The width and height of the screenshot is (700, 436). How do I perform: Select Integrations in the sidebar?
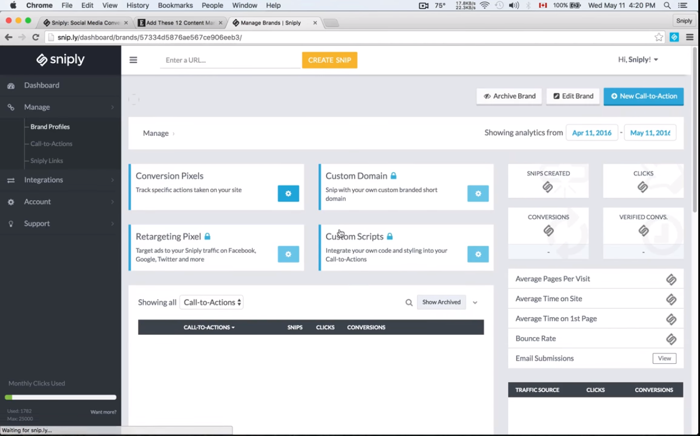(x=43, y=180)
